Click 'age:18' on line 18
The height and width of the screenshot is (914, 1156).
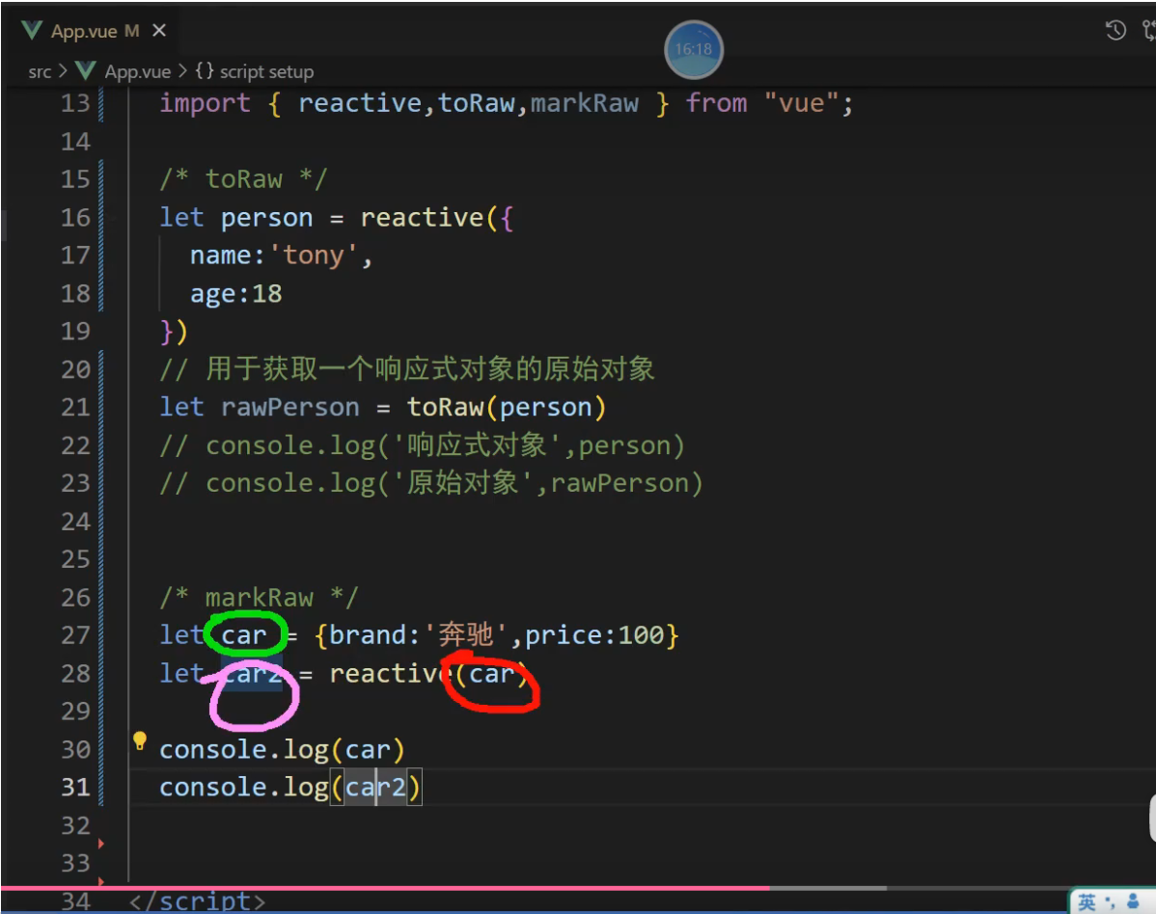(x=235, y=294)
